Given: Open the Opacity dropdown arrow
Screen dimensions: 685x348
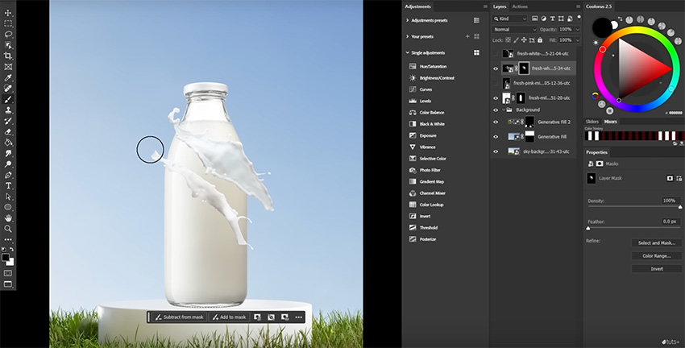Looking at the screenshot, I should (x=578, y=29).
